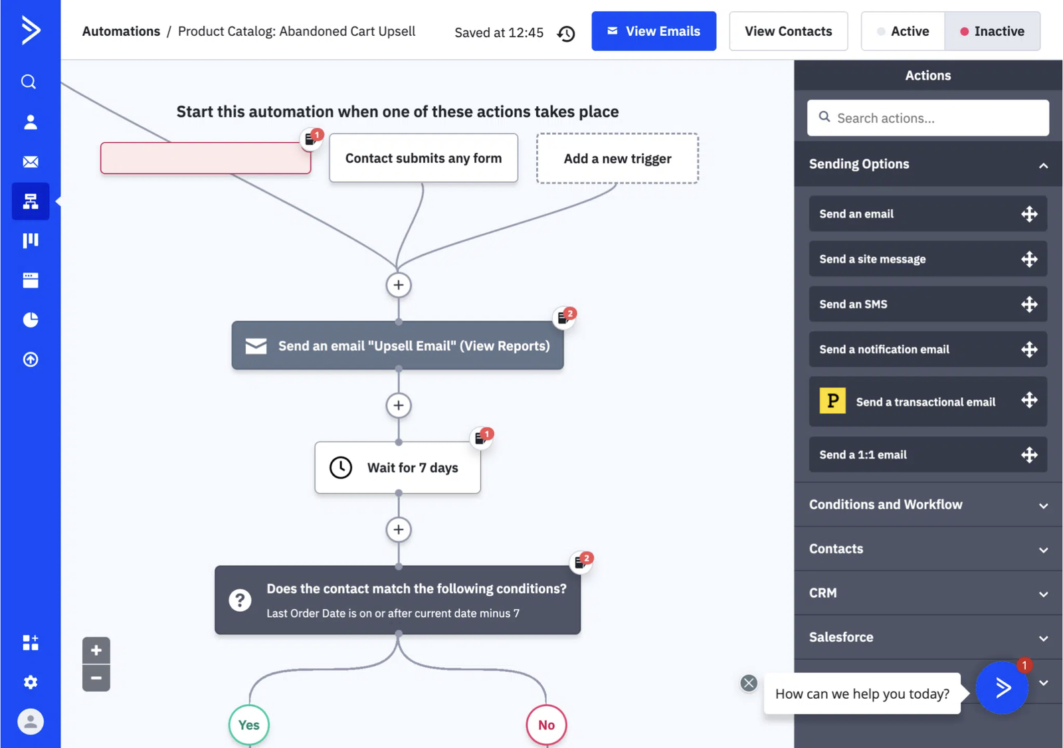The height and width of the screenshot is (748, 1063).
Task: Open Campaigns via the envelope icon
Action: click(x=30, y=161)
